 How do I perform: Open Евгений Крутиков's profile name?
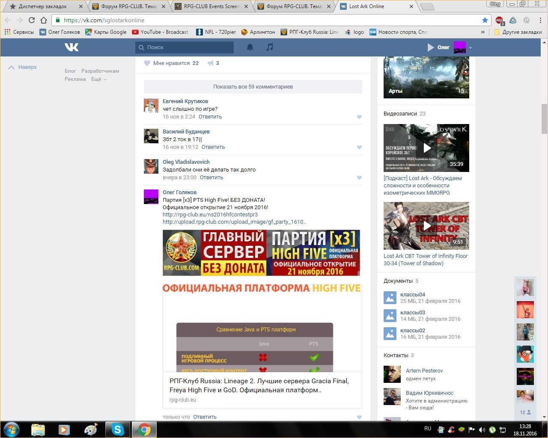[185, 101]
